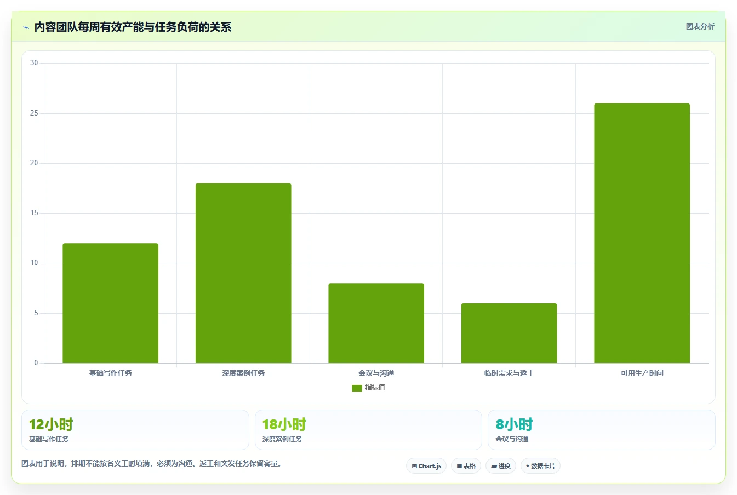Select the 可用生产时间 bar in chart

(642, 233)
